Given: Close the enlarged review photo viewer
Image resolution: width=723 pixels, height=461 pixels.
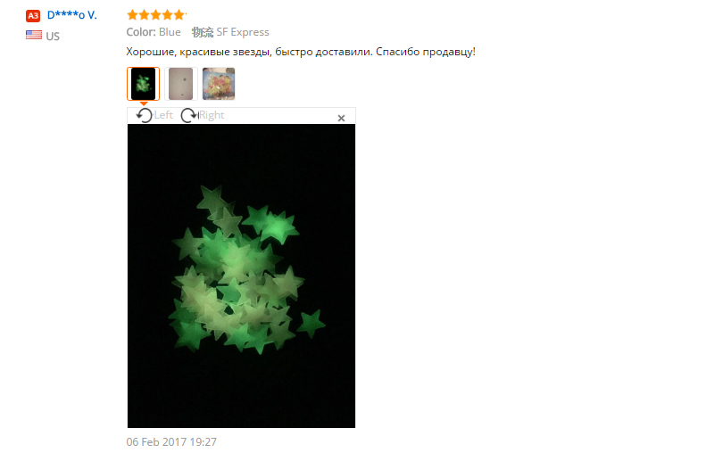Looking at the screenshot, I should (341, 119).
